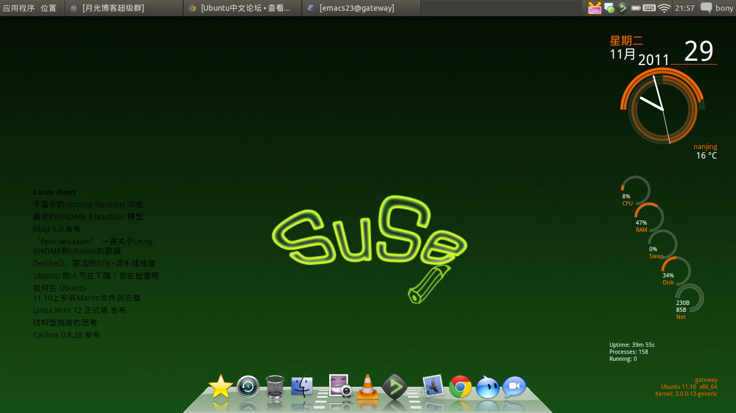
Task: Click the 'Ubuntu 11.10 x86_64' text
Action: (689, 387)
